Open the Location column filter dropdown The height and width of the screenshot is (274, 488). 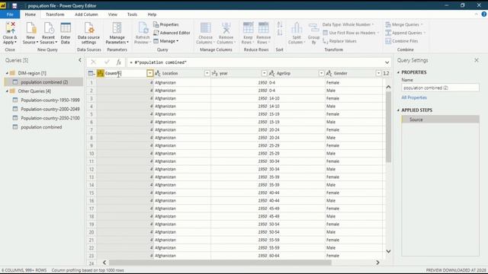(207, 73)
